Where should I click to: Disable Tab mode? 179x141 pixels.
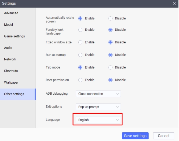pyautogui.click(x=110, y=67)
